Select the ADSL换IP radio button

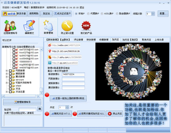tap(102, 14)
